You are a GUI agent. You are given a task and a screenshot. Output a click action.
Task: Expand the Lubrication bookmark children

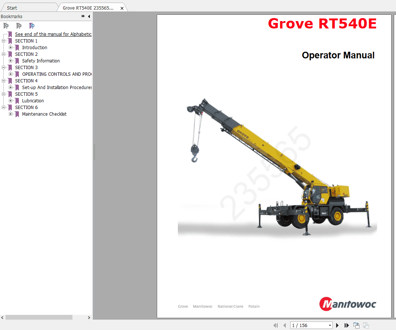coord(10,101)
